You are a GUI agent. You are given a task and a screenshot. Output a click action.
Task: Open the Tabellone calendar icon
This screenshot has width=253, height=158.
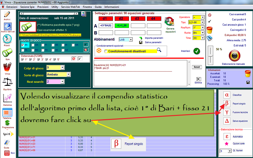click(7, 112)
